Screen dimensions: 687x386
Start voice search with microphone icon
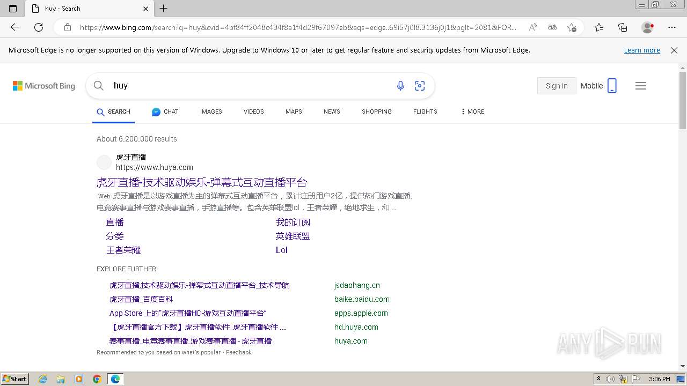400,86
